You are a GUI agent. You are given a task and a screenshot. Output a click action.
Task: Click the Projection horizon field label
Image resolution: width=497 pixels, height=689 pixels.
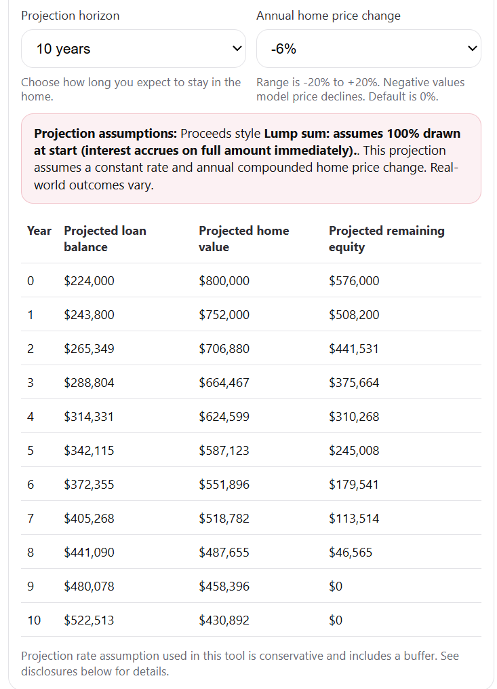pyautogui.click(x=70, y=16)
